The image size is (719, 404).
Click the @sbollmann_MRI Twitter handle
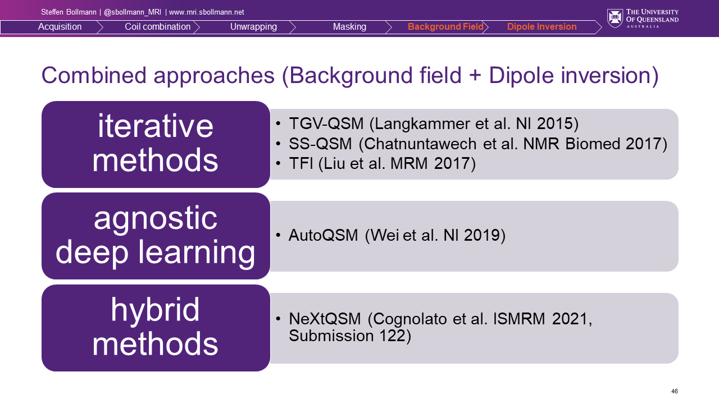pyautogui.click(x=133, y=12)
